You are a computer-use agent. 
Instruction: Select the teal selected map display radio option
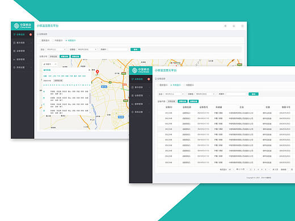(x=66, y=40)
